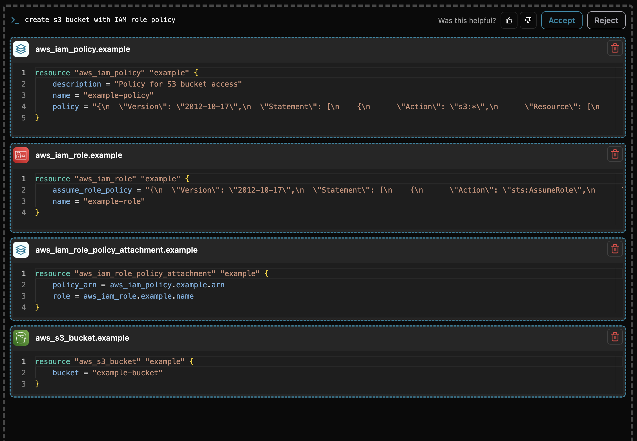Click the role = aws_iam_role.example.name line
The image size is (637, 441).
[x=123, y=296]
